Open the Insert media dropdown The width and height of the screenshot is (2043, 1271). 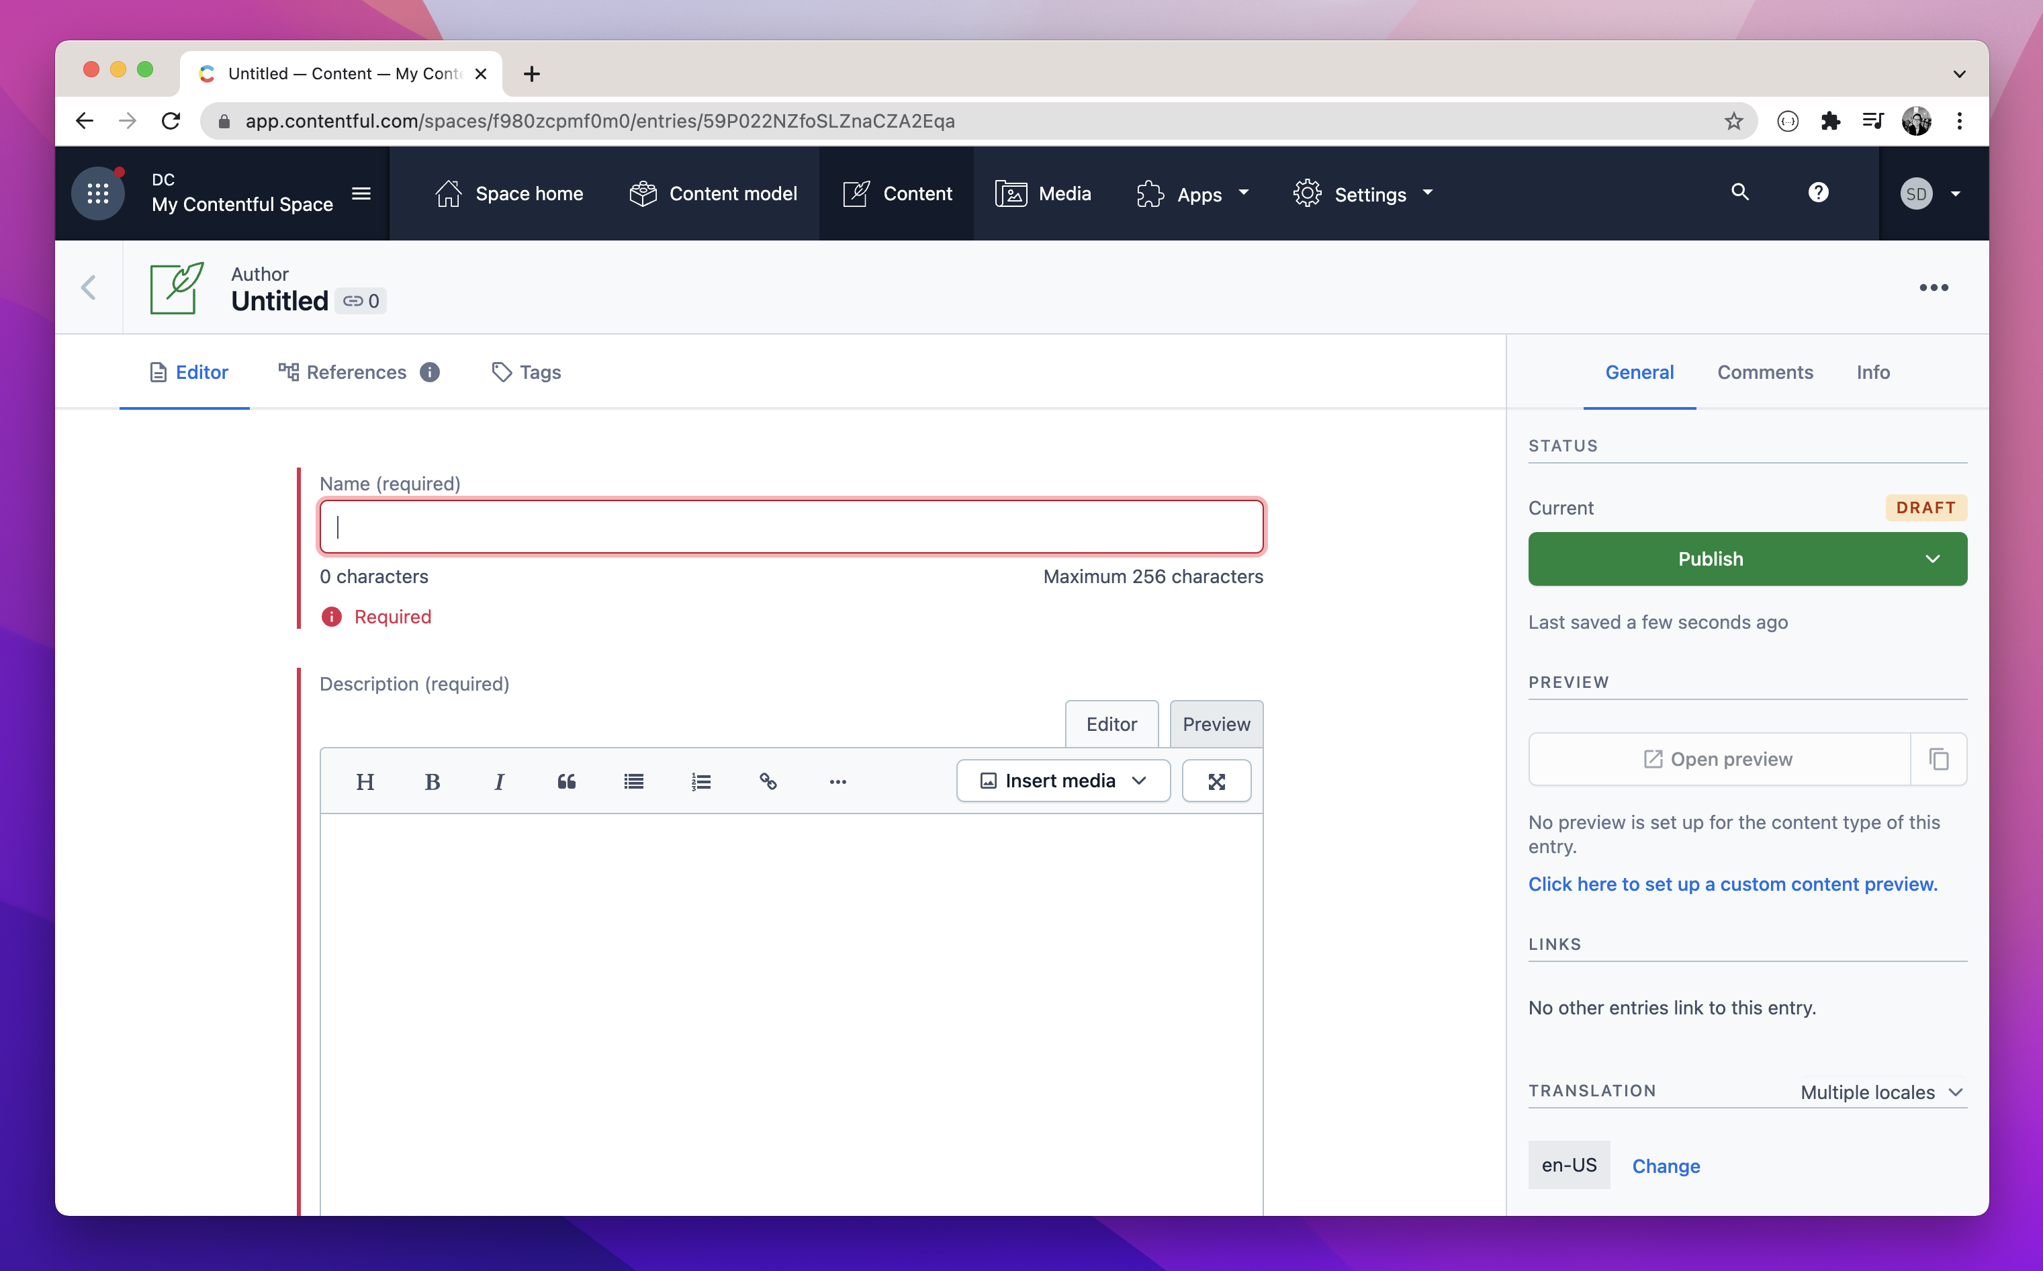click(1062, 781)
